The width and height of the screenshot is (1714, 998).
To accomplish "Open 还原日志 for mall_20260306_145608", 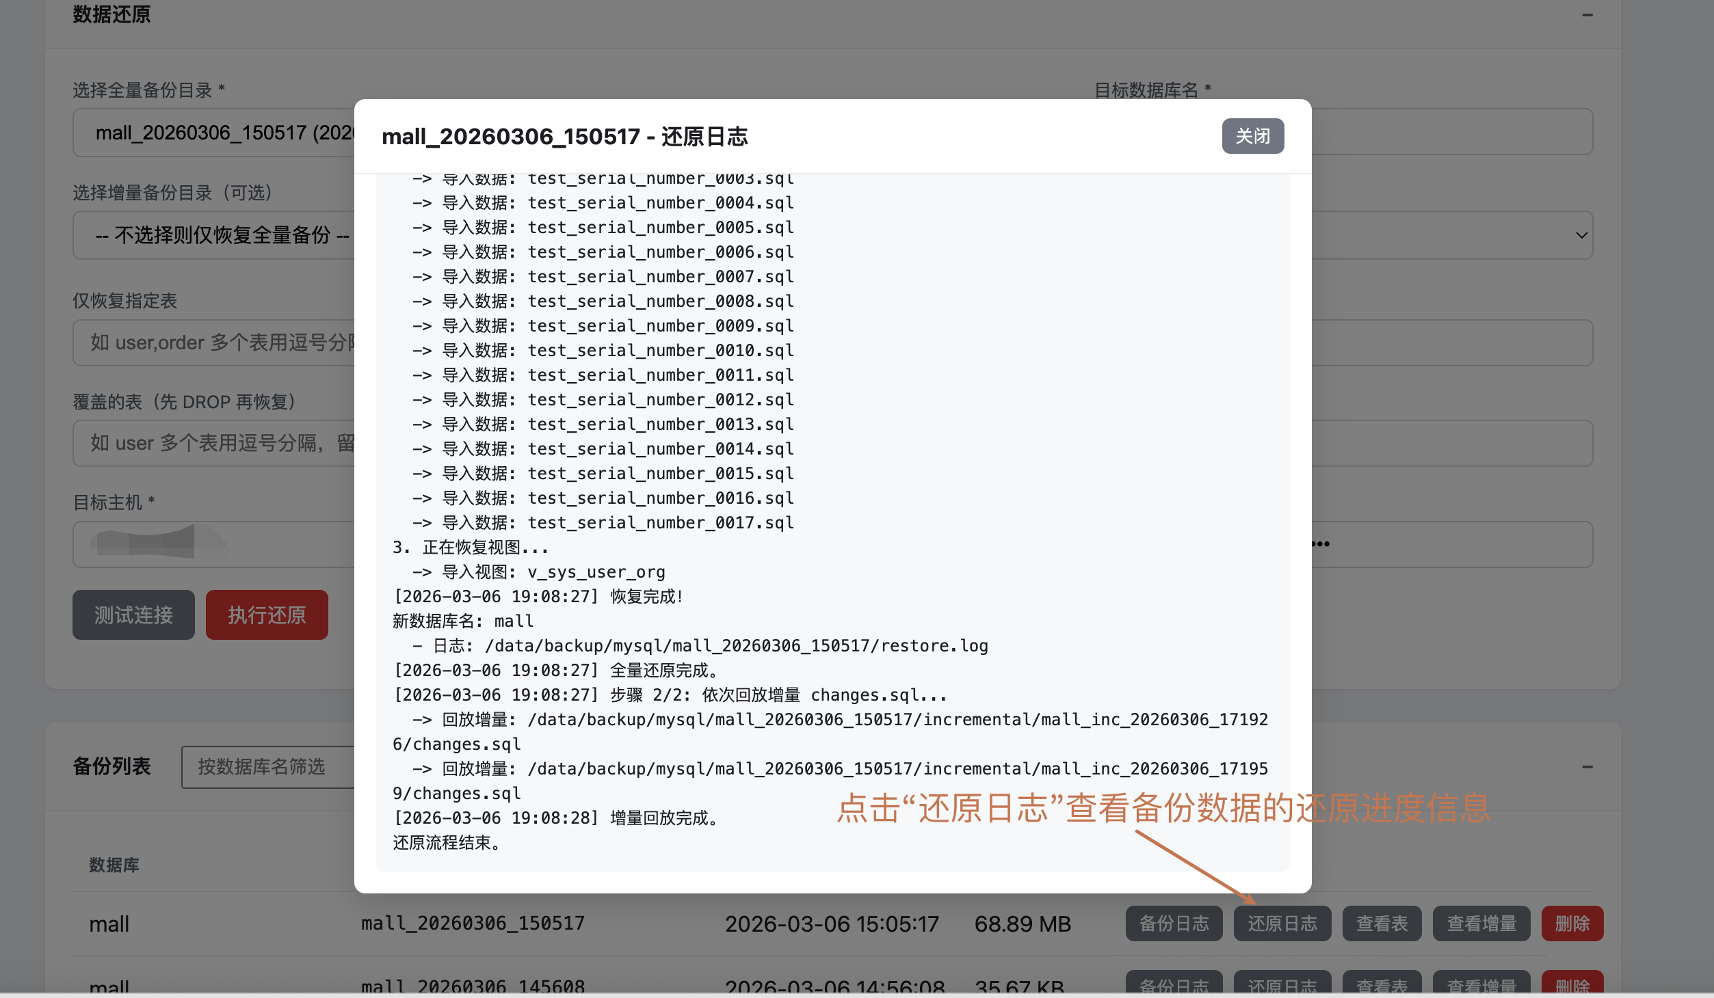I will [1282, 986].
